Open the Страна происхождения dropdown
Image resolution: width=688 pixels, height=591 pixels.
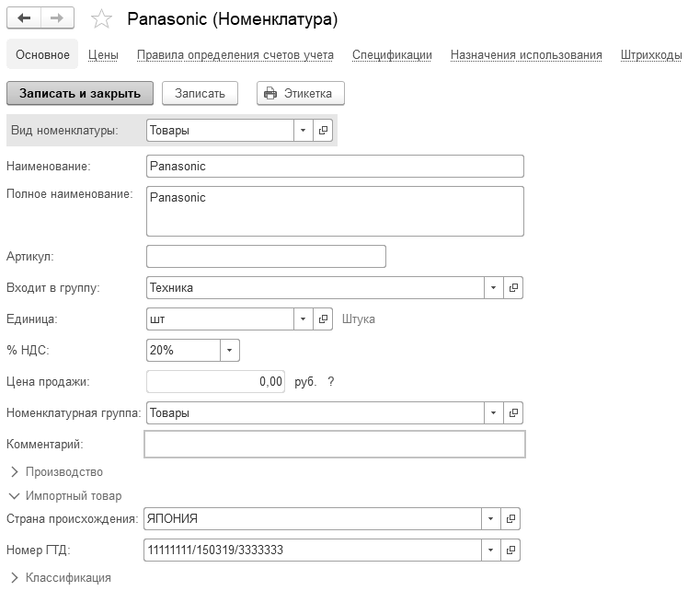pyautogui.click(x=491, y=518)
